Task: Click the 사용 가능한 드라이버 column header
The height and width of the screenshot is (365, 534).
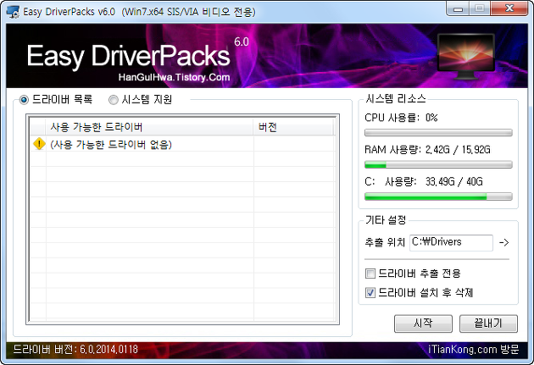Action: click(x=149, y=127)
